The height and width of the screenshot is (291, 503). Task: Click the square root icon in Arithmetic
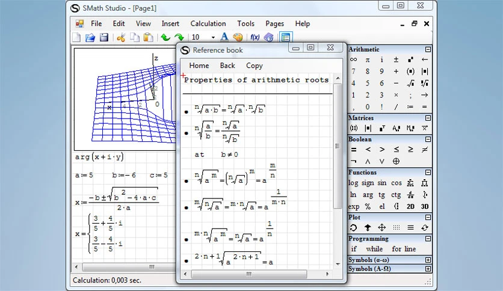click(410, 84)
